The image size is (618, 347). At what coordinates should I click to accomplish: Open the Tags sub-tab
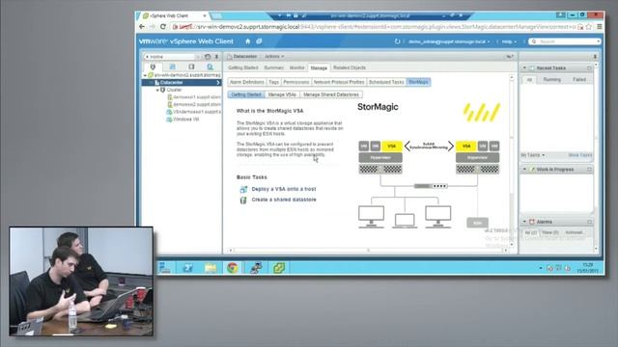click(273, 82)
